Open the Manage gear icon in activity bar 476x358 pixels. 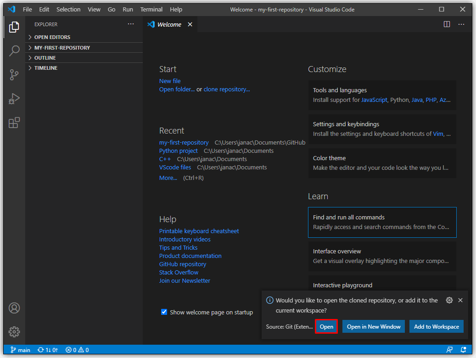click(14, 332)
